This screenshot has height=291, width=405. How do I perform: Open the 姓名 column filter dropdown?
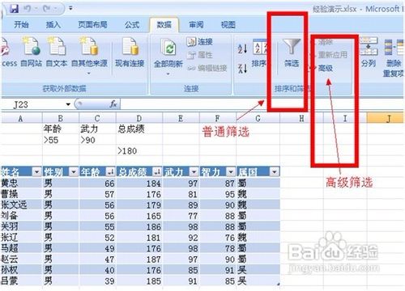pyautogui.click(x=36, y=171)
